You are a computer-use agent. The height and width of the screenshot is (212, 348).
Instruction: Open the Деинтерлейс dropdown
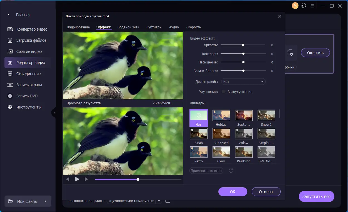click(x=243, y=82)
